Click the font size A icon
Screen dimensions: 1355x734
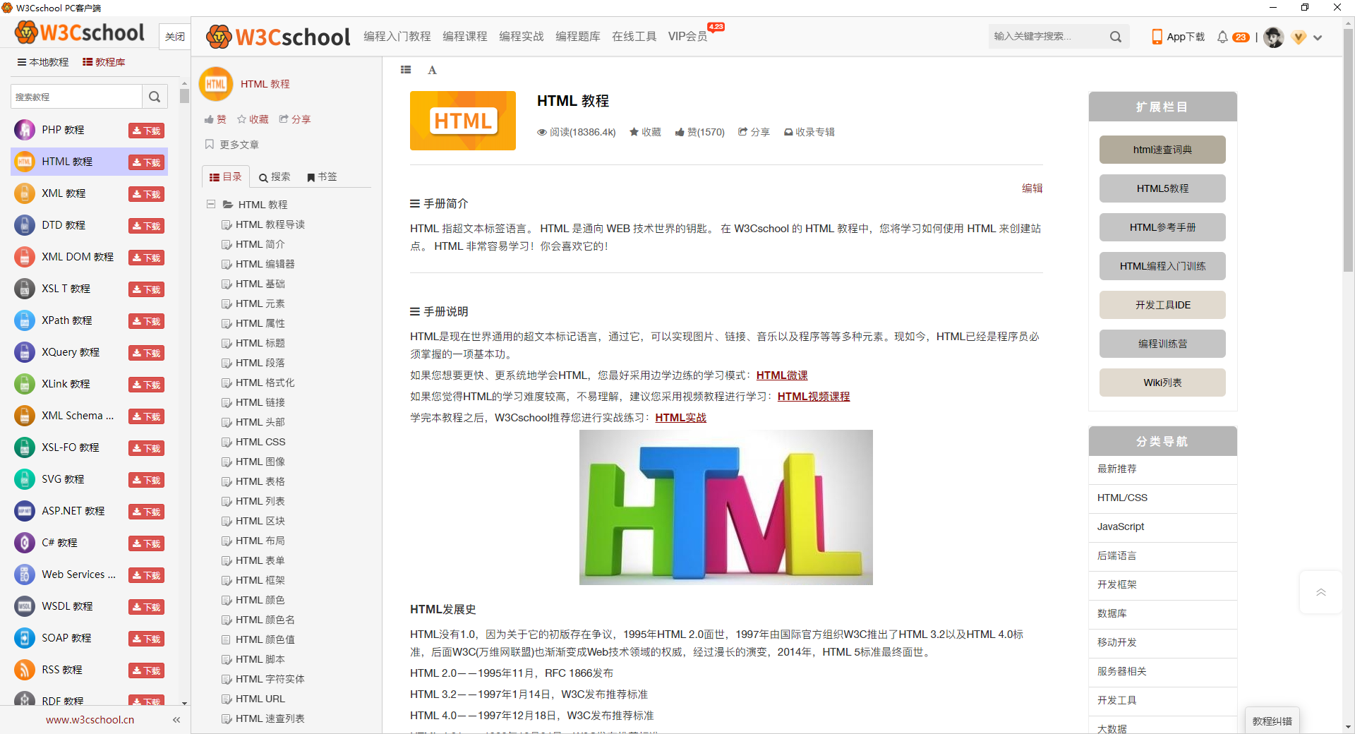point(432,70)
